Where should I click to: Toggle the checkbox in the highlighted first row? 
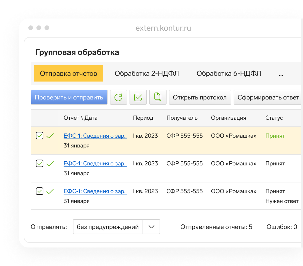(x=40, y=136)
